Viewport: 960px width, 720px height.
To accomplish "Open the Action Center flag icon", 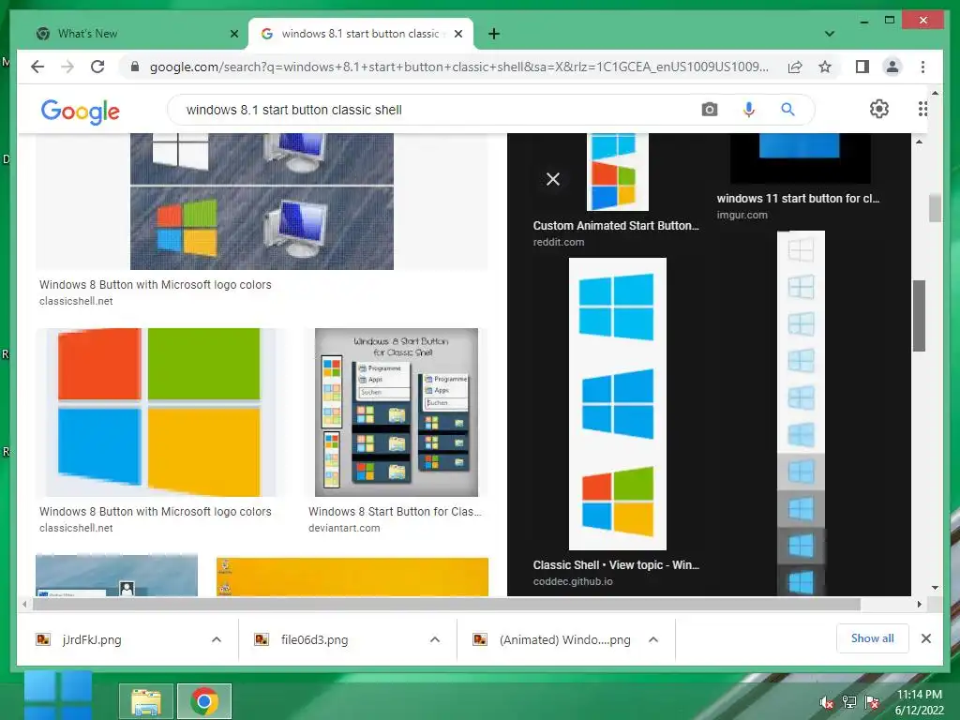I will click(872, 702).
